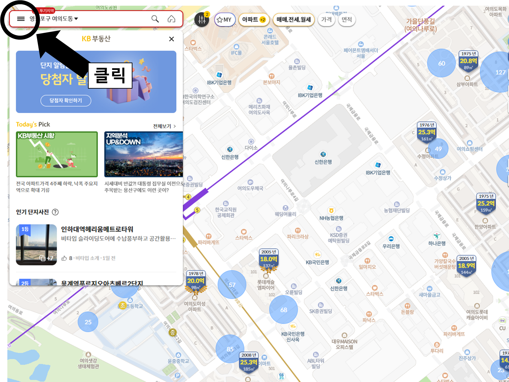Close the KB부동산 panel

172,39
